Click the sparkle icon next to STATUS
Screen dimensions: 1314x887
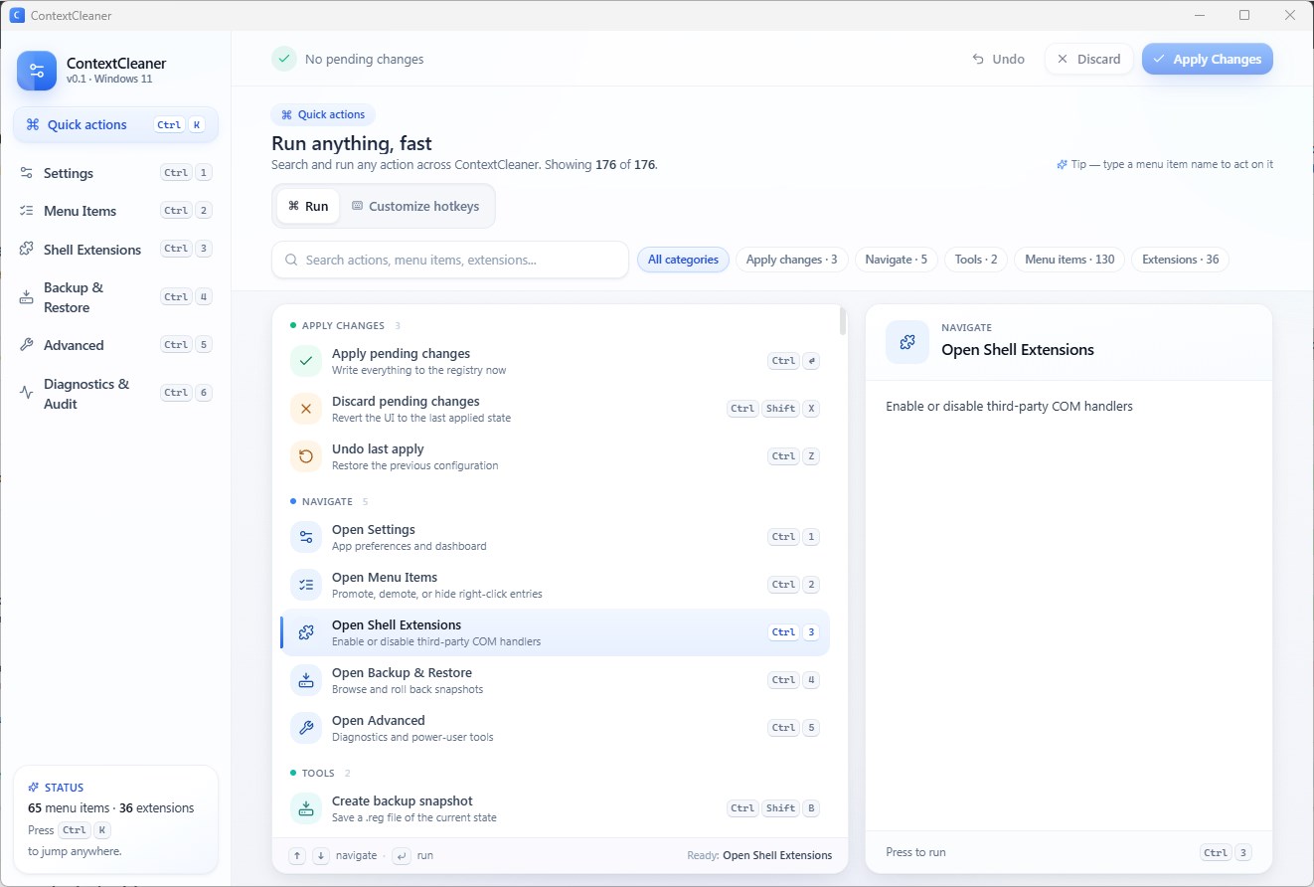pyautogui.click(x=34, y=788)
